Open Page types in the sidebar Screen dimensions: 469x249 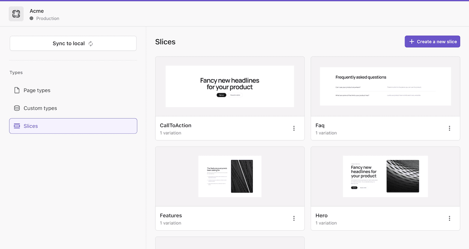(73, 90)
